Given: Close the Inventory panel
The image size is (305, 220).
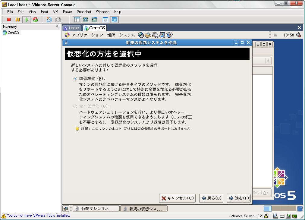Looking at the screenshot, I should click(x=57, y=27).
